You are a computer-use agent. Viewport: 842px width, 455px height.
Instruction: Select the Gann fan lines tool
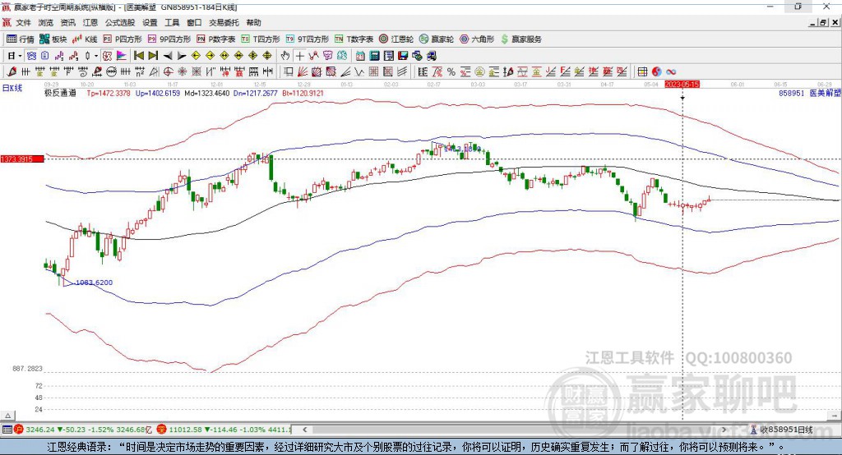click(303, 71)
